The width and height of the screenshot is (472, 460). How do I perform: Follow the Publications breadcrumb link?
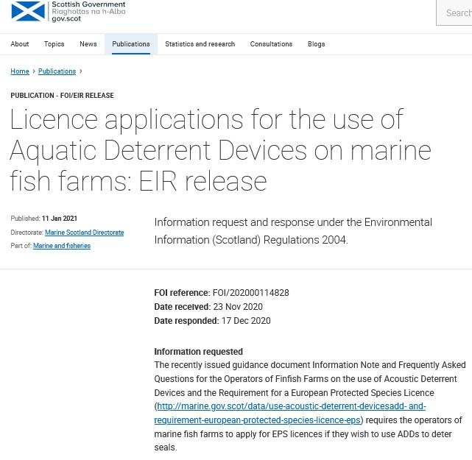(x=57, y=71)
